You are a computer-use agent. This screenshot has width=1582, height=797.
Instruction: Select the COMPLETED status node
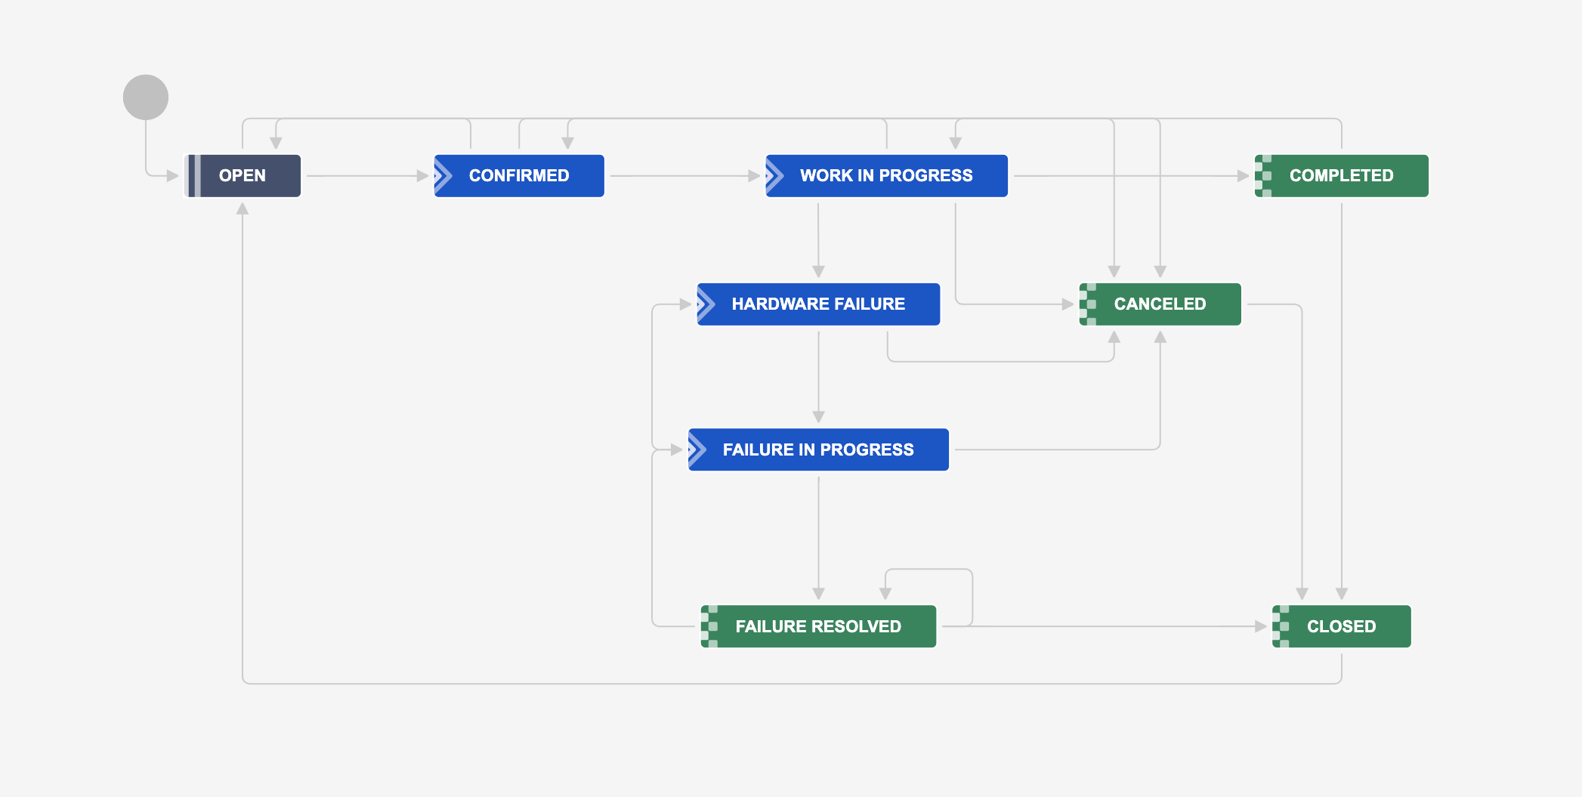tap(1341, 176)
